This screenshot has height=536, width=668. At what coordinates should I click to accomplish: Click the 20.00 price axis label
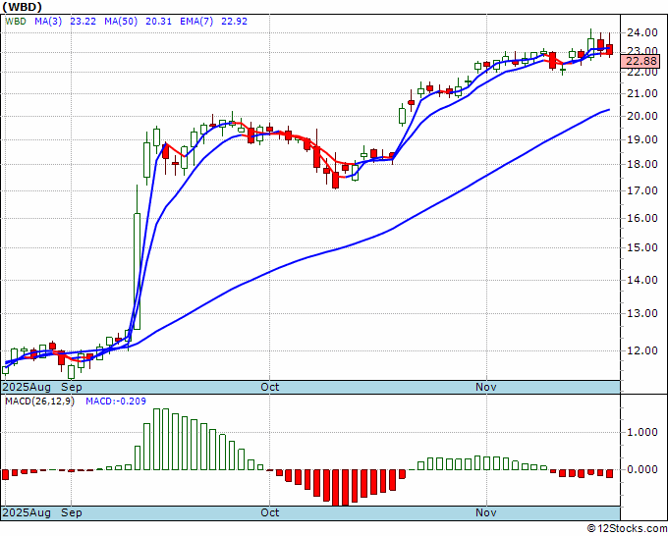click(641, 116)
